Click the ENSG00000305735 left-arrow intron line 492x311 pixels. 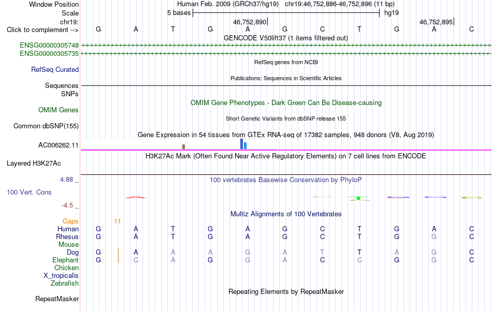pos(286,54)
